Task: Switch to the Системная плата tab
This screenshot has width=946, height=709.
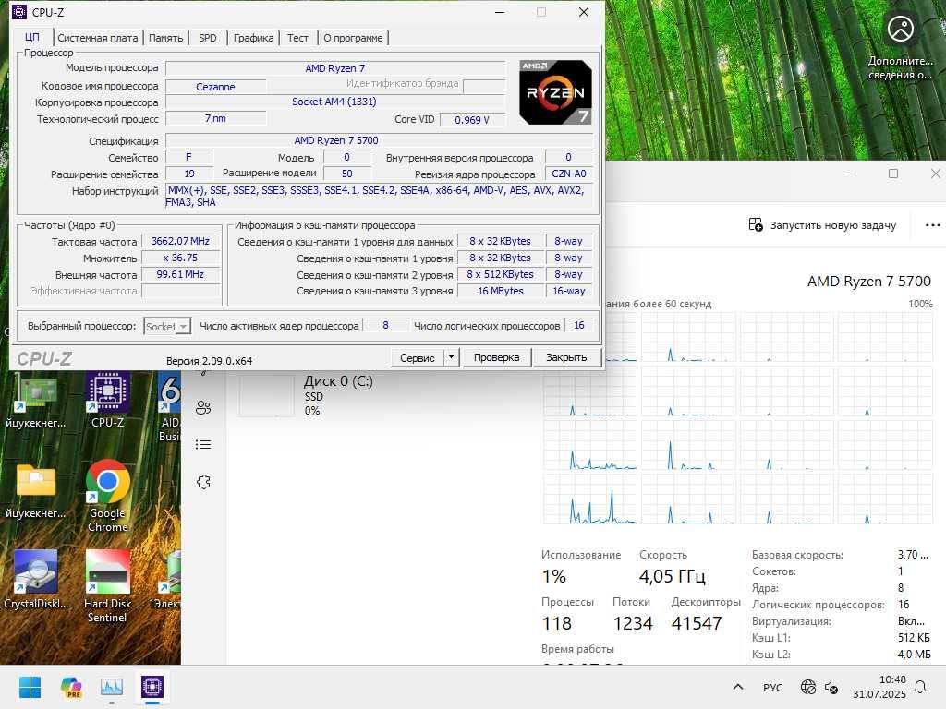Action: (x=98, y=38)
